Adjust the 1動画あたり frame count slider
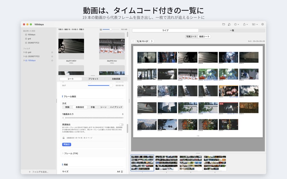287x179 pixels. point(93,118)
